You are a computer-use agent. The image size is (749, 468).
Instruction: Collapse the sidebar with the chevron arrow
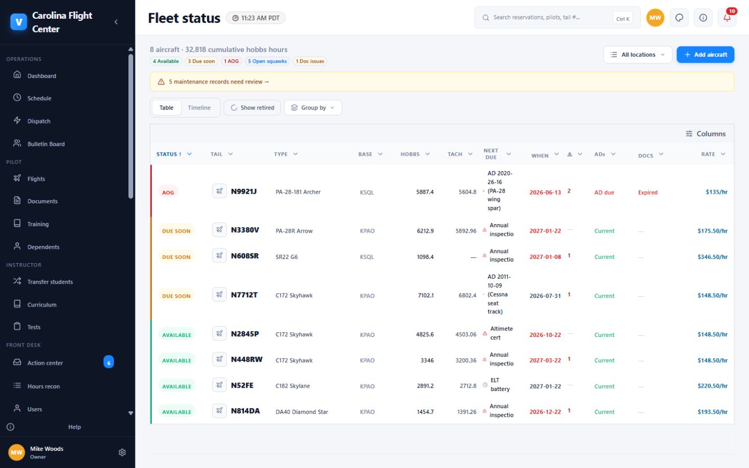pyautogui.click(x=116, y=22)
